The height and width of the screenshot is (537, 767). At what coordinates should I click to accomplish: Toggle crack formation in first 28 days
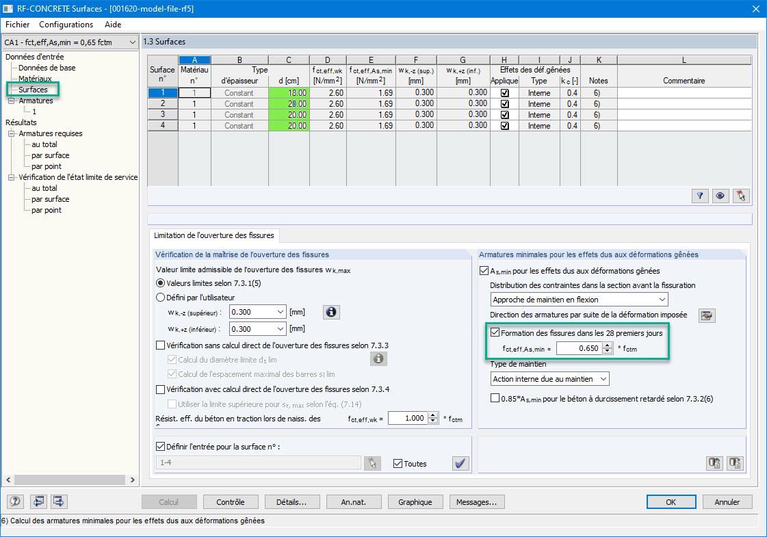pyautogui.click(x=495, y=332)
